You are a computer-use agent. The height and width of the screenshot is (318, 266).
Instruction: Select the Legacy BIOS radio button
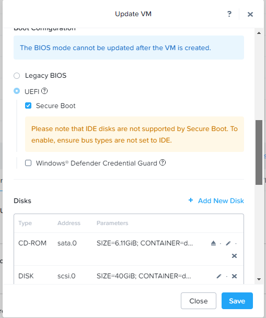click(17, 76)
